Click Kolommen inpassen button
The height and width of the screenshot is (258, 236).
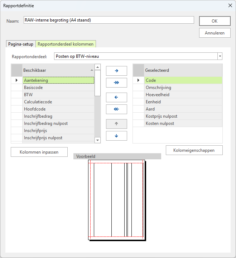click(39, 152)
